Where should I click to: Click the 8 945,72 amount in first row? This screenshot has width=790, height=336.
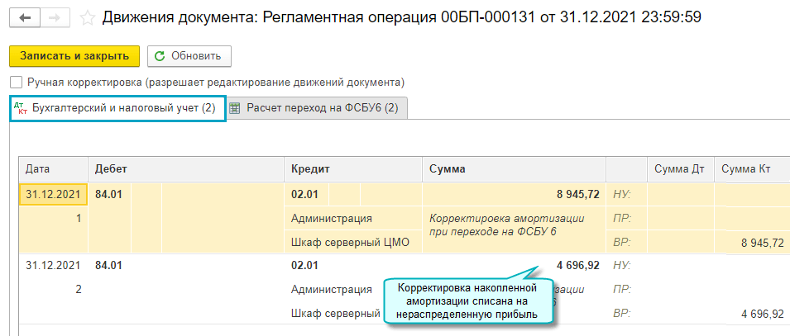click(x=572, y=195)
